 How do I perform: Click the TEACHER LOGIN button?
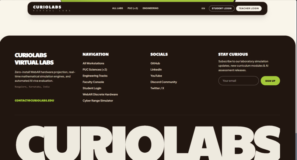coord(249,8)
